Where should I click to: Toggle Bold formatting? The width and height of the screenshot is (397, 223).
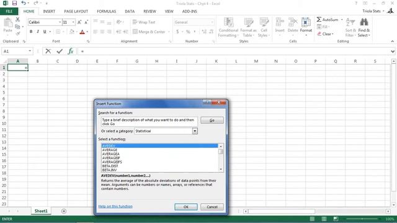pyautogui.click(x=31, y=32)
